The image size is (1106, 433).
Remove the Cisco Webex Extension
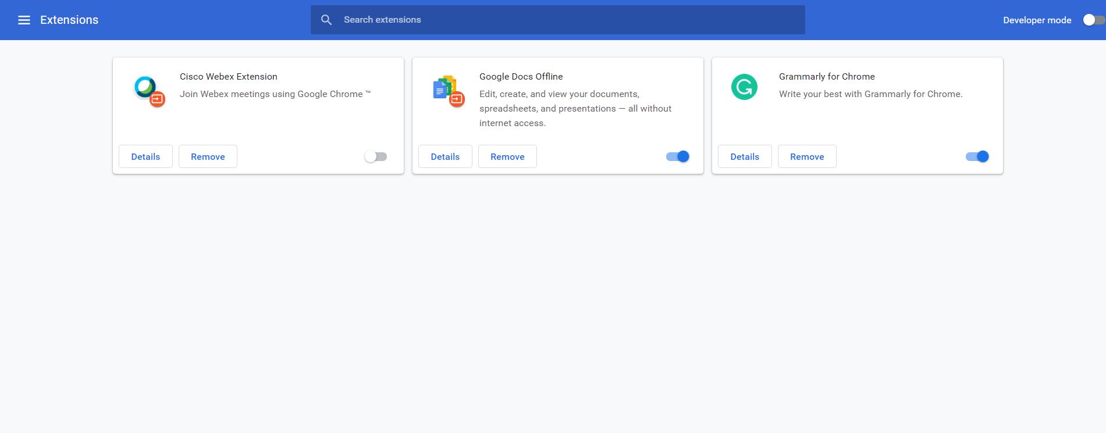[x=208, y=156]
